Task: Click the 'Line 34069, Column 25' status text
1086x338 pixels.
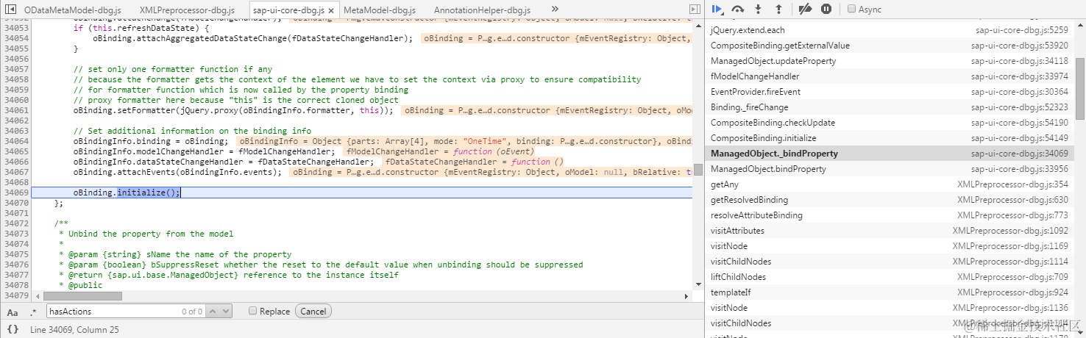Action: pos(74,330)
